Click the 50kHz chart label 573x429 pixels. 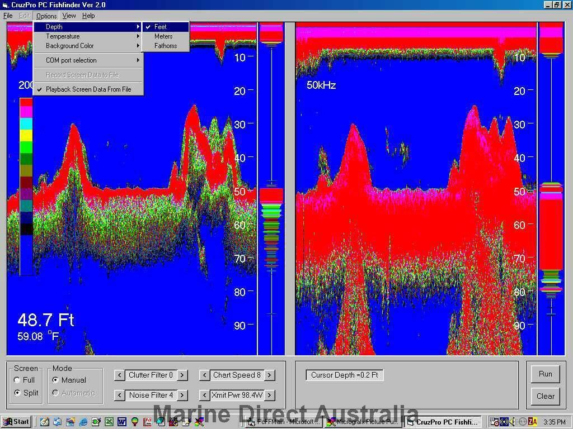click(321, 85)
